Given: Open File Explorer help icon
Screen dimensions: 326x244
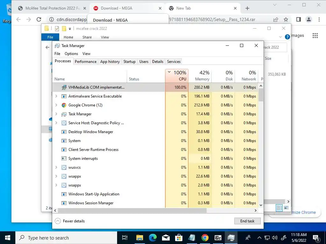Looking at the screenshot, I should (x=287, y=37).
